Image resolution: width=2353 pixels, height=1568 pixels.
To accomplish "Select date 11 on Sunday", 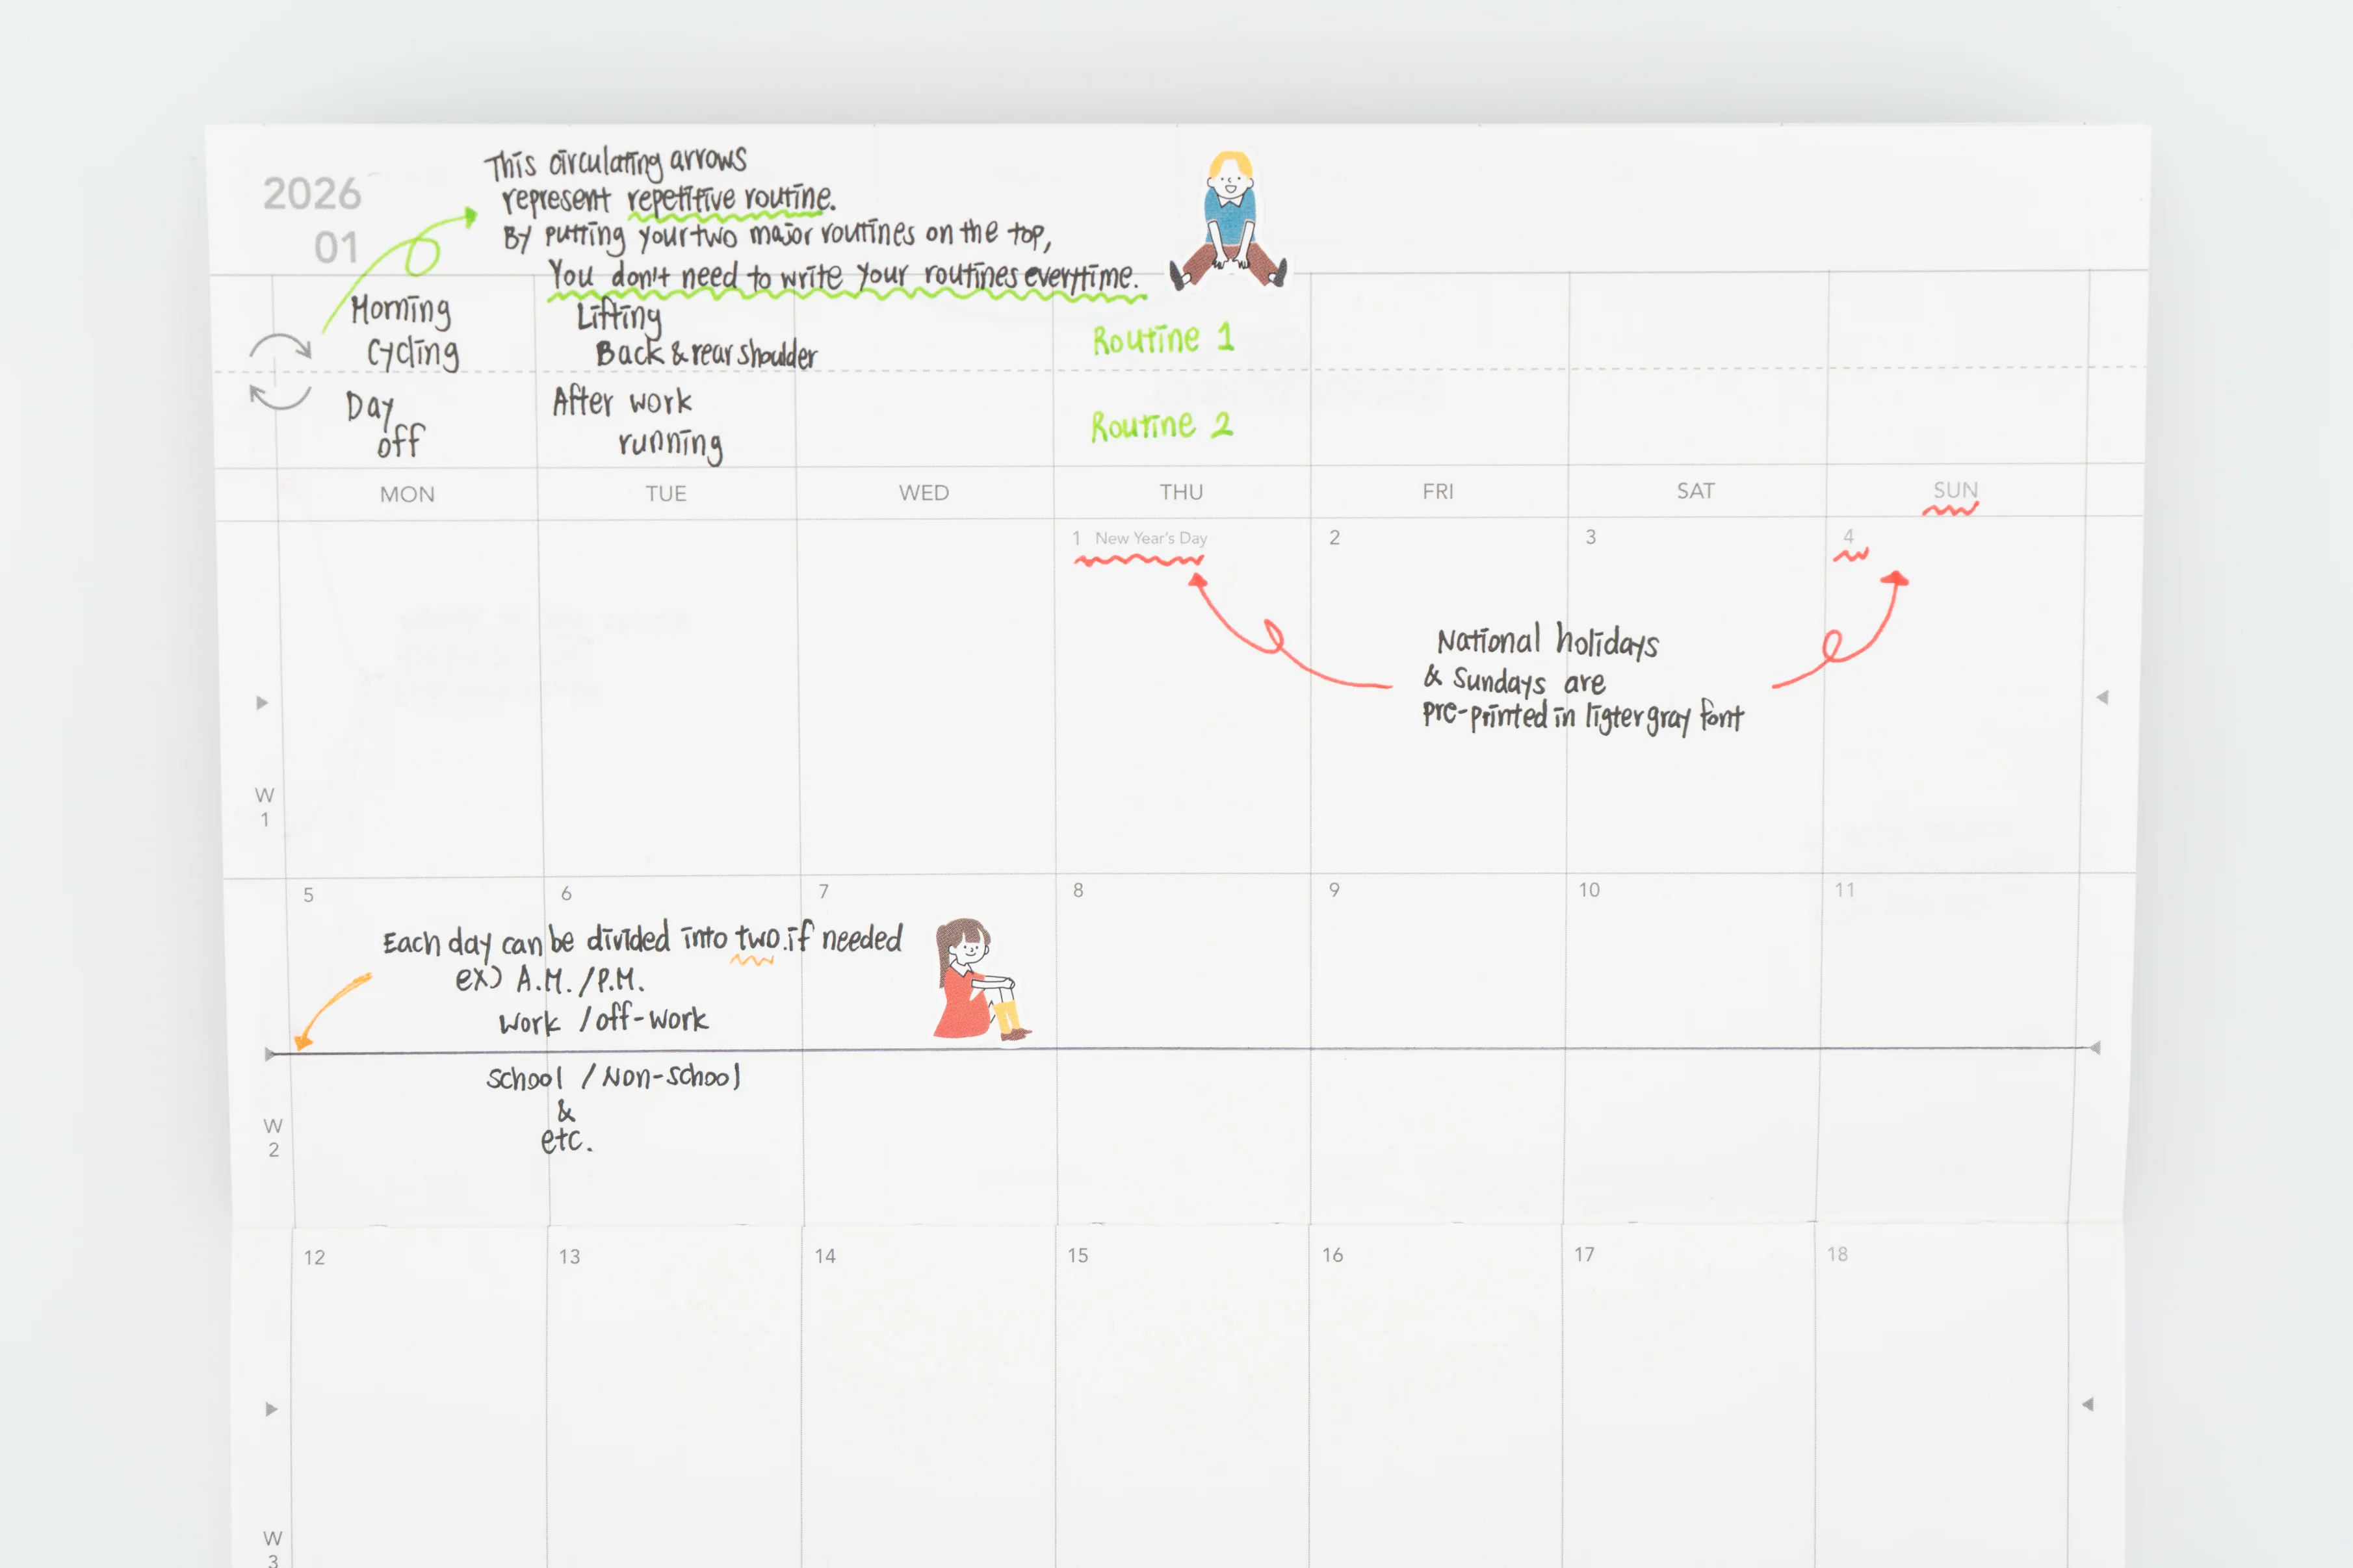I will pyautogui.click(x=1845, y=889).
